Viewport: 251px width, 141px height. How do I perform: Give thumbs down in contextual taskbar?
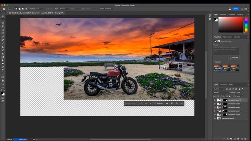(172, 103)
